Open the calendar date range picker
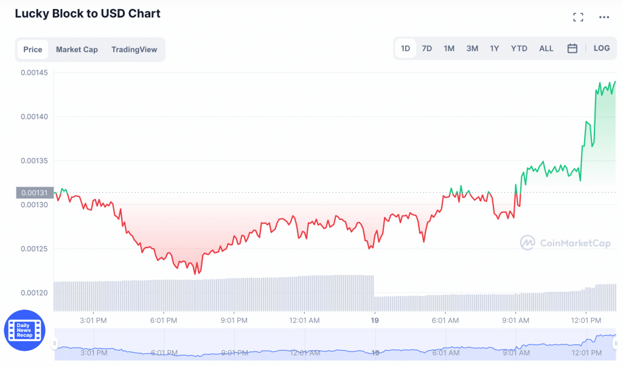The width and height of the screenshot is (623, 366). pyautogui.click(x=572, y=49)
